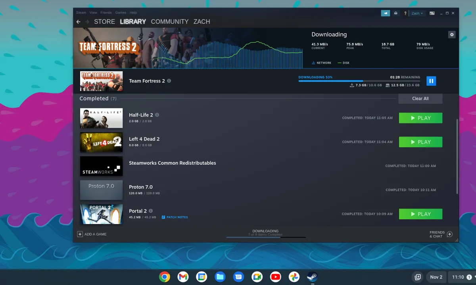Click the 79 MB/s disk usage value
476x285 pixels.
[423, 44]
